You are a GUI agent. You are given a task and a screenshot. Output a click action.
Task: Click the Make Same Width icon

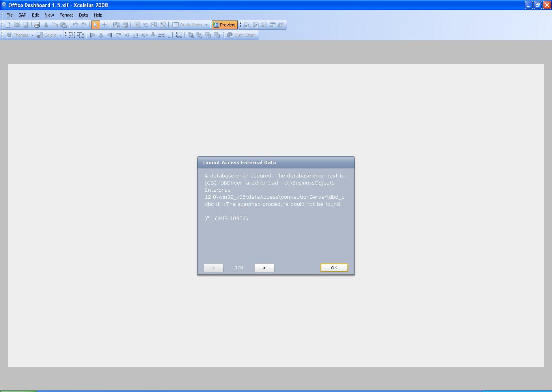click(161, 35)
